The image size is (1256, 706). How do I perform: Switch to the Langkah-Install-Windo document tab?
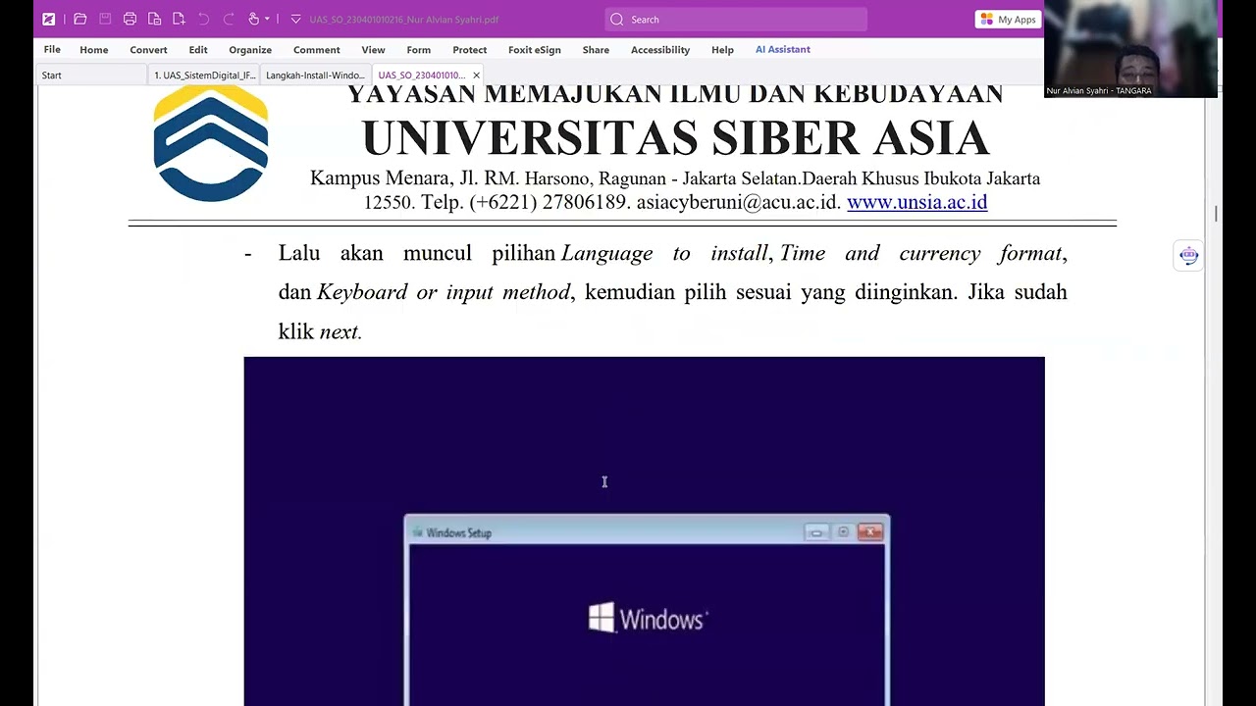tap(315, 75)
